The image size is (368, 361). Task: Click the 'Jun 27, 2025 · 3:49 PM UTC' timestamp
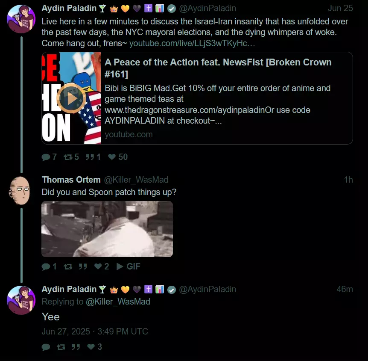click(95, 331)
